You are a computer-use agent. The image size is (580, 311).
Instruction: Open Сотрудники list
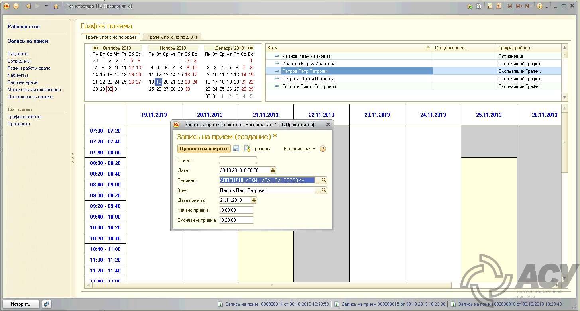click(x=20, y=61)
